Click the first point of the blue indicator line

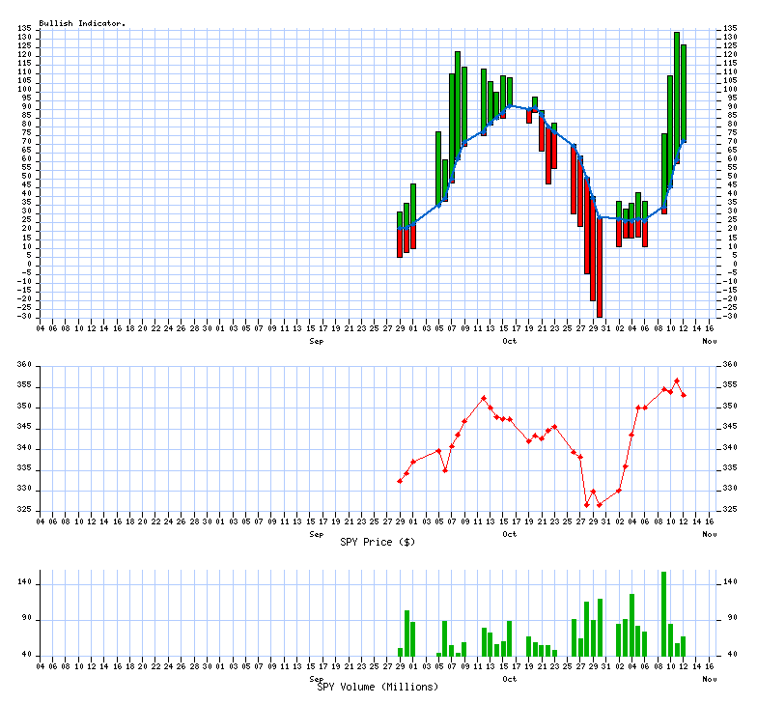pyautogui.click(x=400, y=229)
